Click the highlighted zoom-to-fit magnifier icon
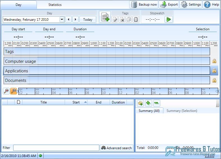The image size is (221, 159). pyautogui.click(x=13, y=91)
